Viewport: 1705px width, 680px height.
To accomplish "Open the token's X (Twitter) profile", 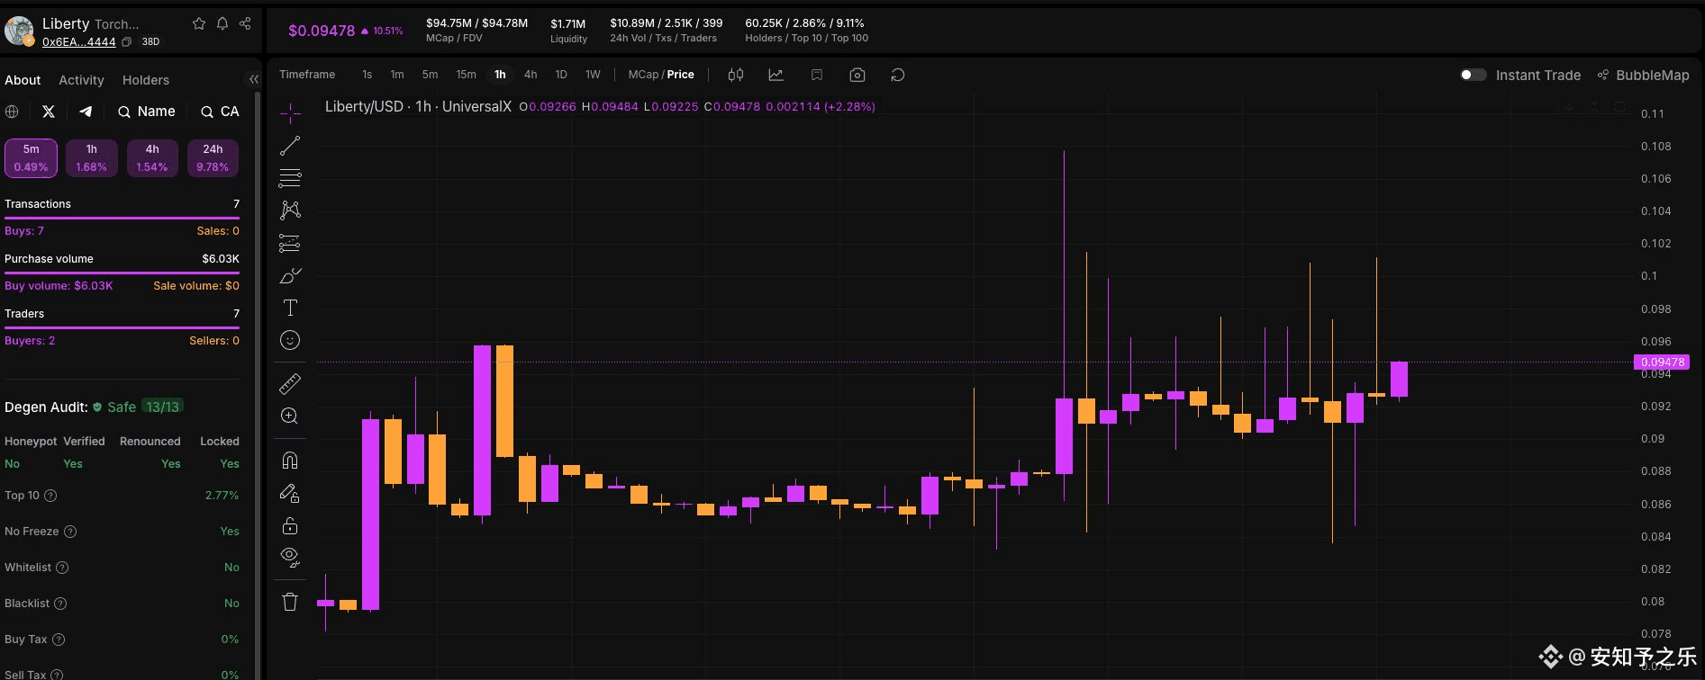I will [x=49, y=112].
